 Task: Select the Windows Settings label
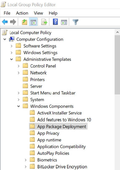(x=40, y=53)
